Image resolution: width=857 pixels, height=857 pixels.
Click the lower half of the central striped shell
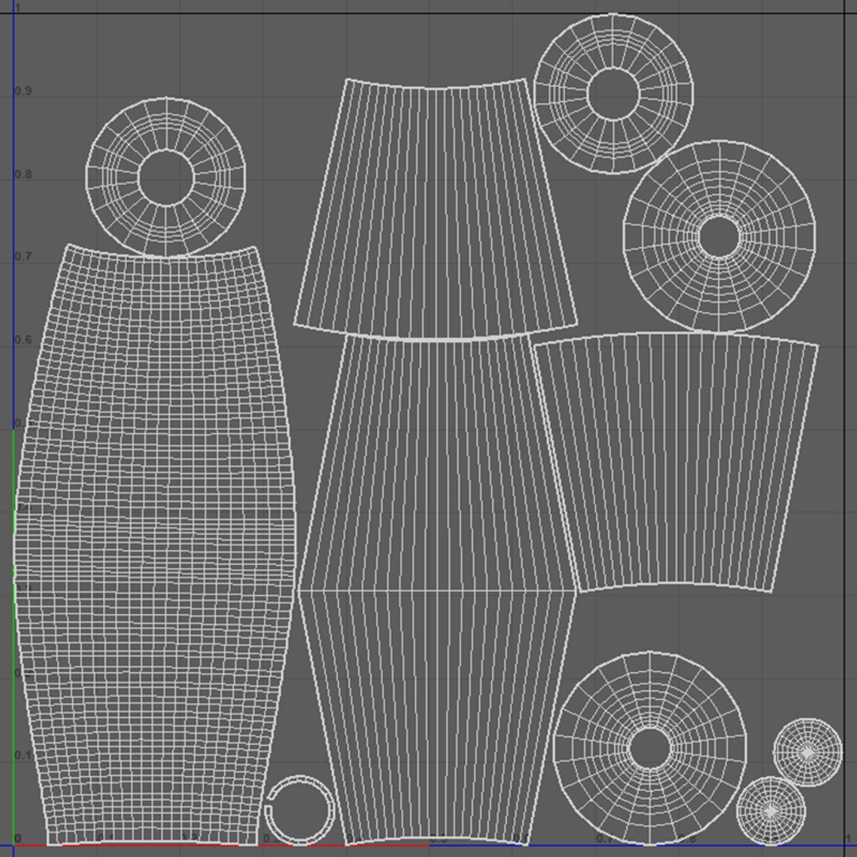click(x=437, y=716)
